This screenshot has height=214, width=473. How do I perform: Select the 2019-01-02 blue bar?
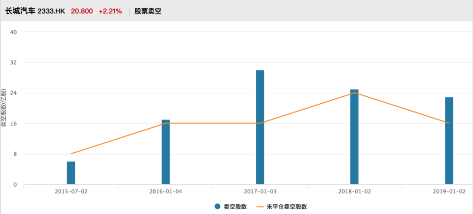449,141
